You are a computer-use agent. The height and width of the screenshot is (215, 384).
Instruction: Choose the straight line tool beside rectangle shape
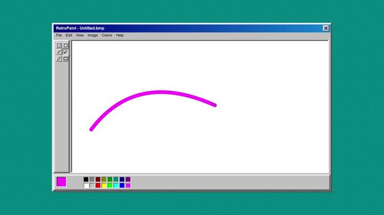pyautogui.click(x=59, y=59)
